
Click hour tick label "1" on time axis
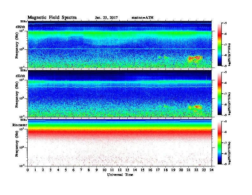pyautogui.click(x=35, y=170)
